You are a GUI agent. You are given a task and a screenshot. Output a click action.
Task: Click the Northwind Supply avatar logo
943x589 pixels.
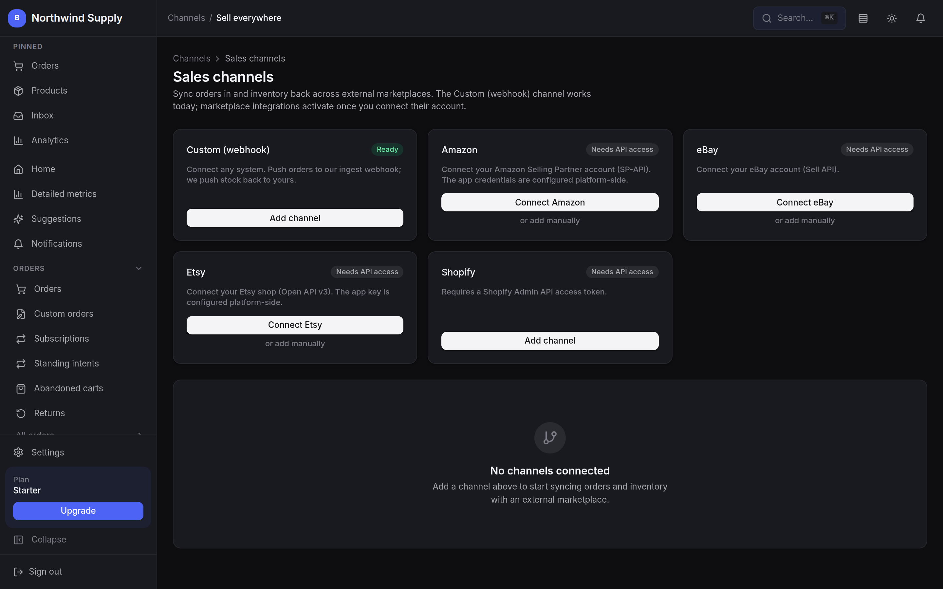coord(17,18)
